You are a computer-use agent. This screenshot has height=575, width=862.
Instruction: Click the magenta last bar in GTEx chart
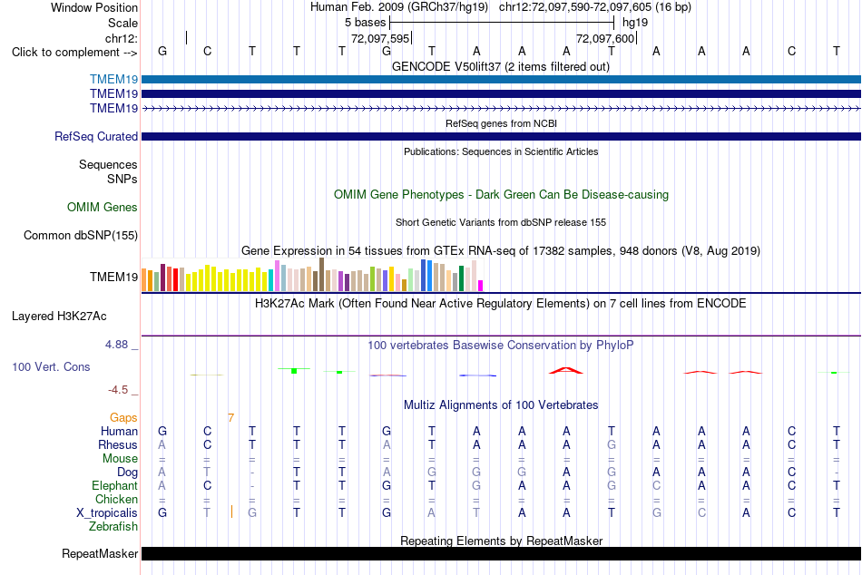point(481,286)
